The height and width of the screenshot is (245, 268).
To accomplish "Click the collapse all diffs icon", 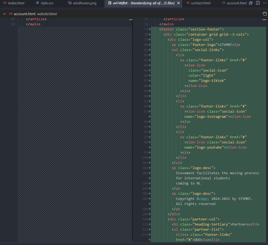I will pos(251,3).
